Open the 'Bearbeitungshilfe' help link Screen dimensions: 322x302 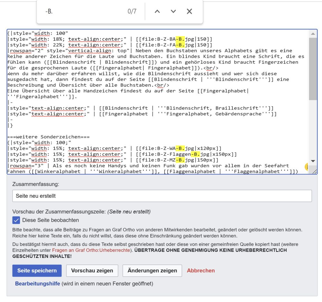(x=37, y=284)
